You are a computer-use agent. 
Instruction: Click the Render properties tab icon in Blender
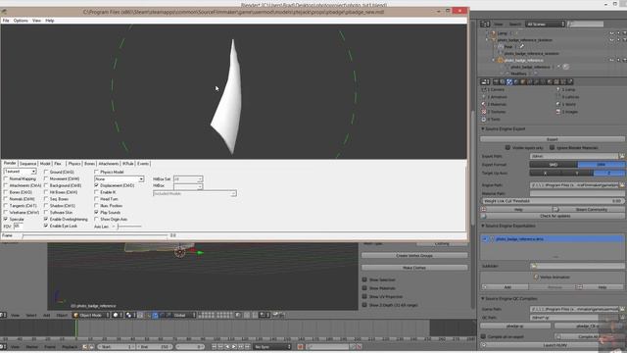point(496,82)
